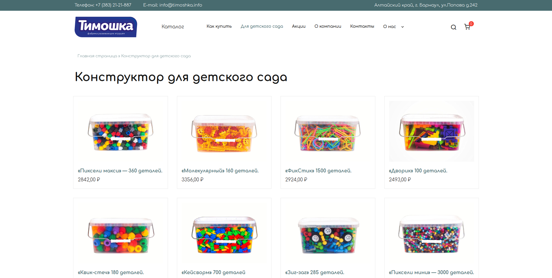Open «Кейсворм» 700 деталей product image
The image size is (552, 278).
coord(224,233)
